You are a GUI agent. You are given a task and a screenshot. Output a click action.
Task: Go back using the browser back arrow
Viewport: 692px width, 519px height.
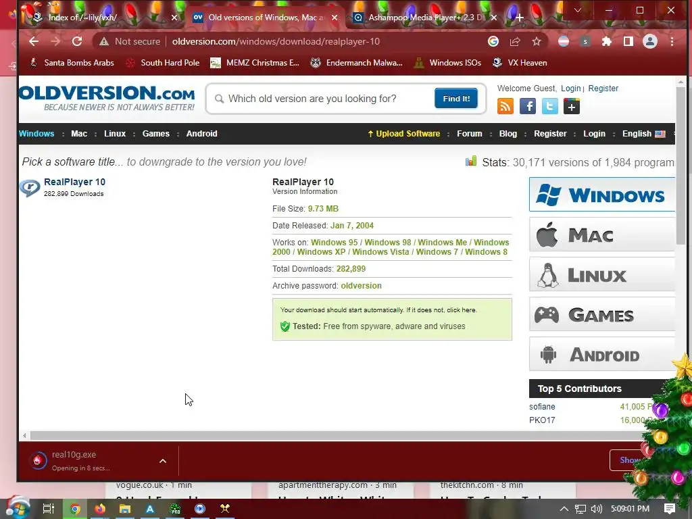pyautogui.click(x=34, y=41)
